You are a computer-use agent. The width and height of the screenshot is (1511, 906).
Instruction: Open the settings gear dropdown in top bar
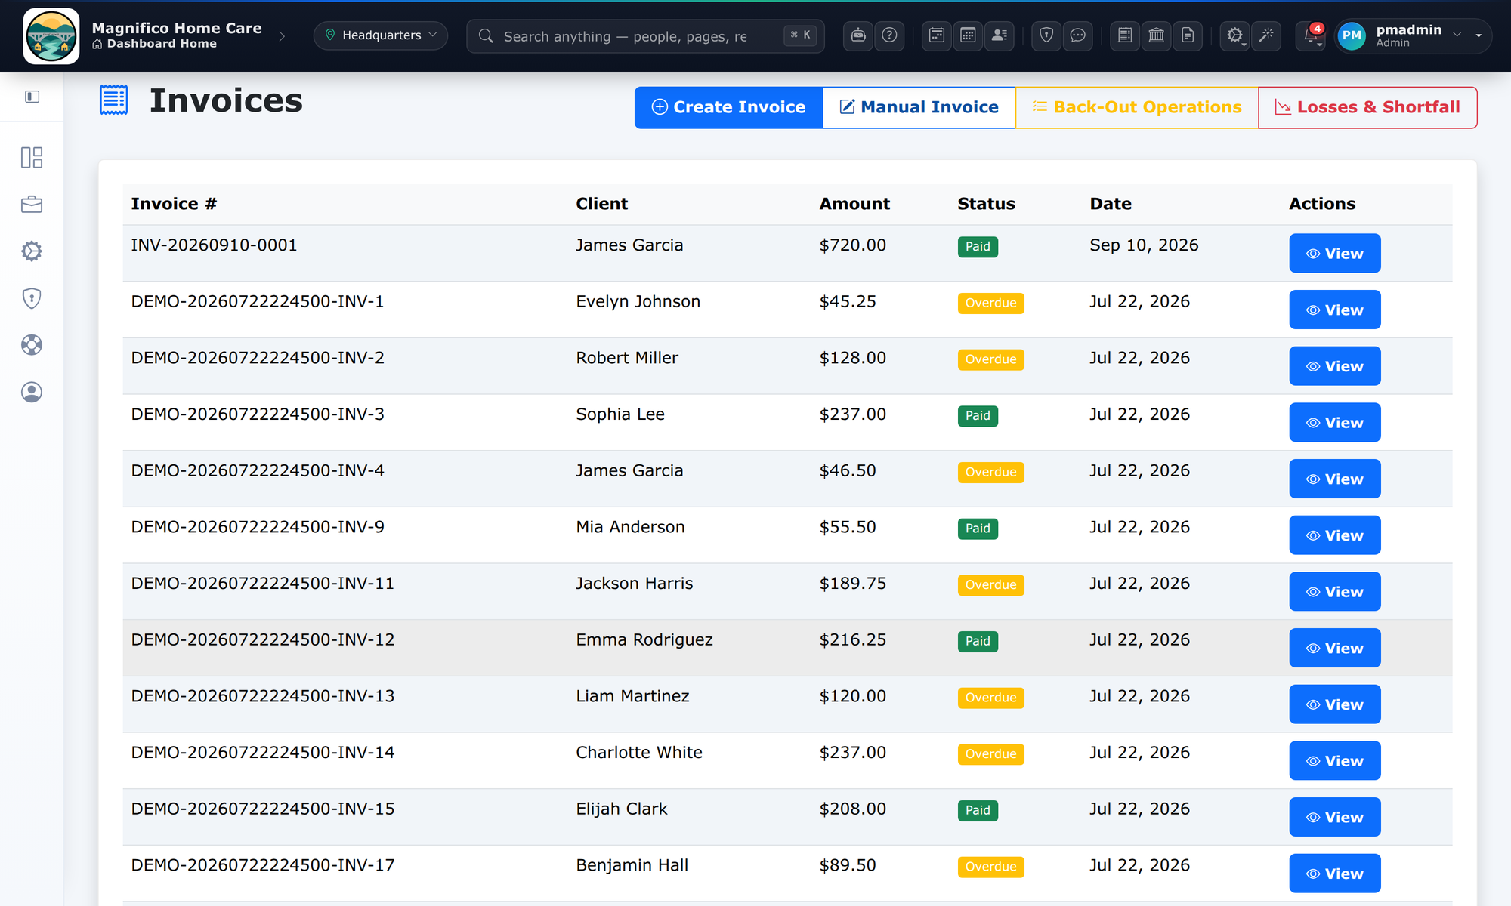pos(1235,35)
